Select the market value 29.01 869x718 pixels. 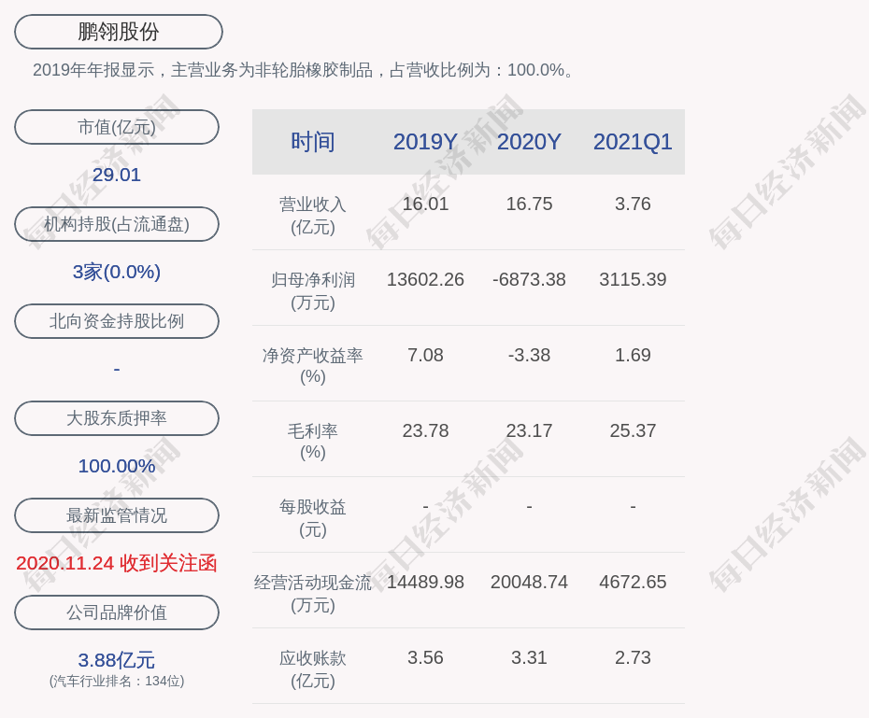[117, 175]
